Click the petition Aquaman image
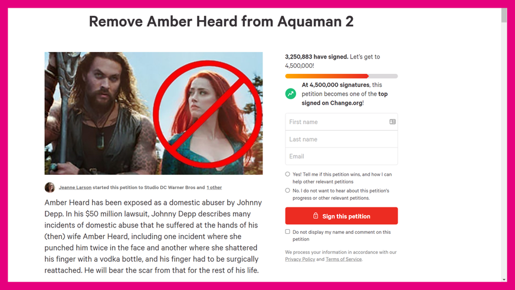Screen dimensions: 515x290 [153, 113]
